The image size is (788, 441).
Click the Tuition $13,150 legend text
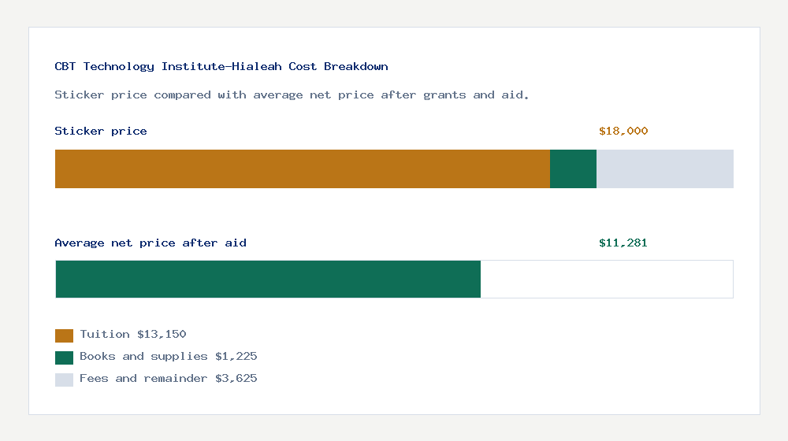coord(133,335)
